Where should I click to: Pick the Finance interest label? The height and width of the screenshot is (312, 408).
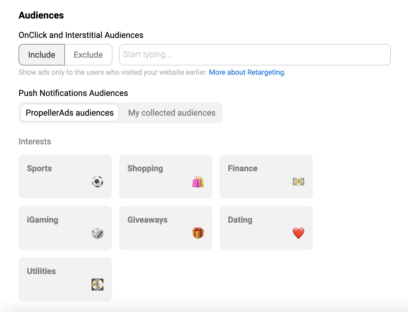[x=243, y=169]
